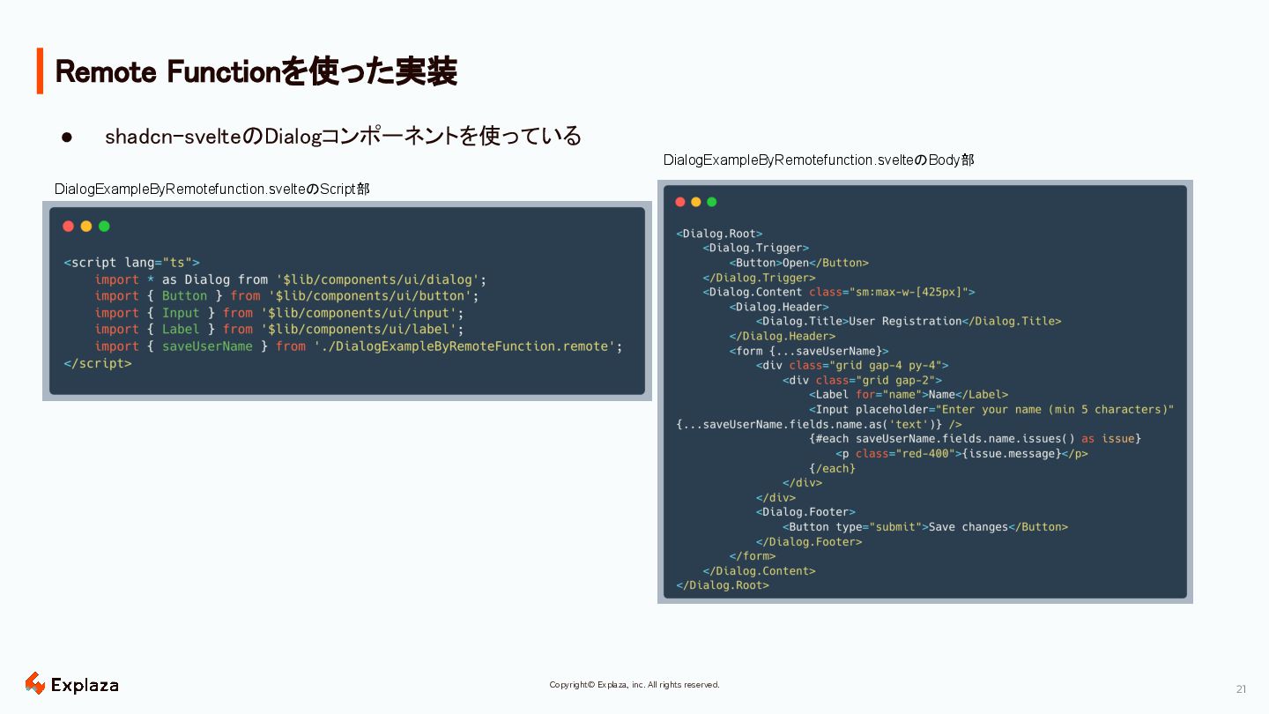This screenshot has height=714, width=1269.
Task: Click the yellow dot in Body code window
Action: point(696,202)
